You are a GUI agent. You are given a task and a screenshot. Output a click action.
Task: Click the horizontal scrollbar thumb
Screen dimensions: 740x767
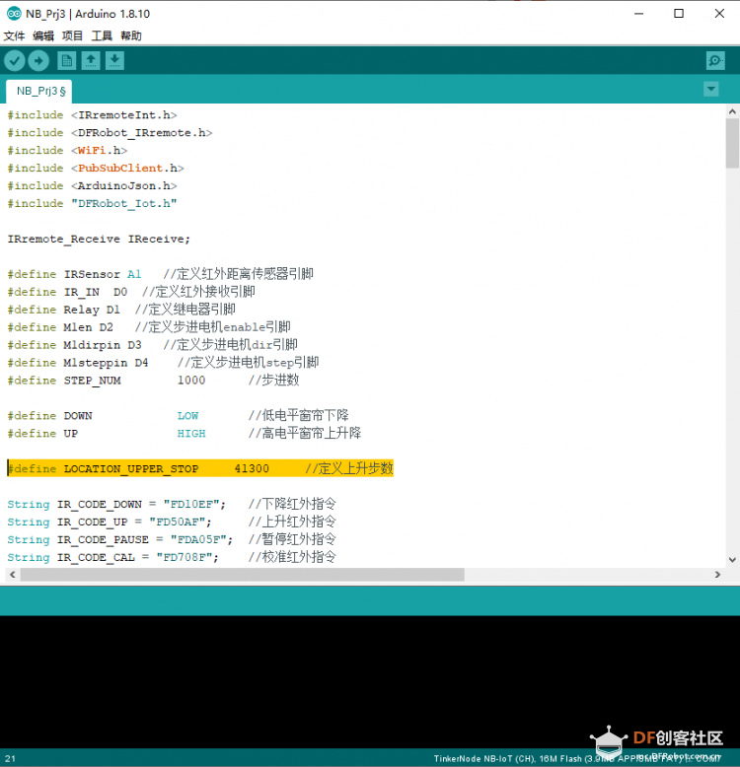click(x=243, y=575)
